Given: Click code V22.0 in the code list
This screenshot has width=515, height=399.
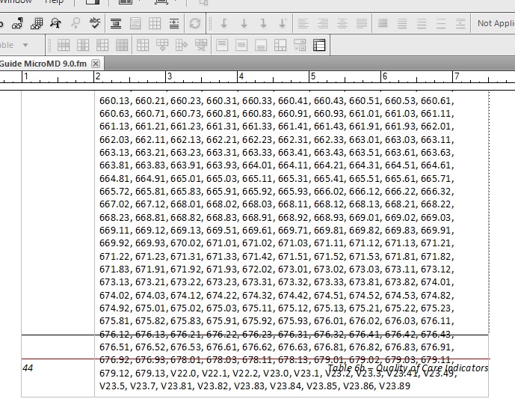Looking at the screenshot, I should (x=183, y=373).
